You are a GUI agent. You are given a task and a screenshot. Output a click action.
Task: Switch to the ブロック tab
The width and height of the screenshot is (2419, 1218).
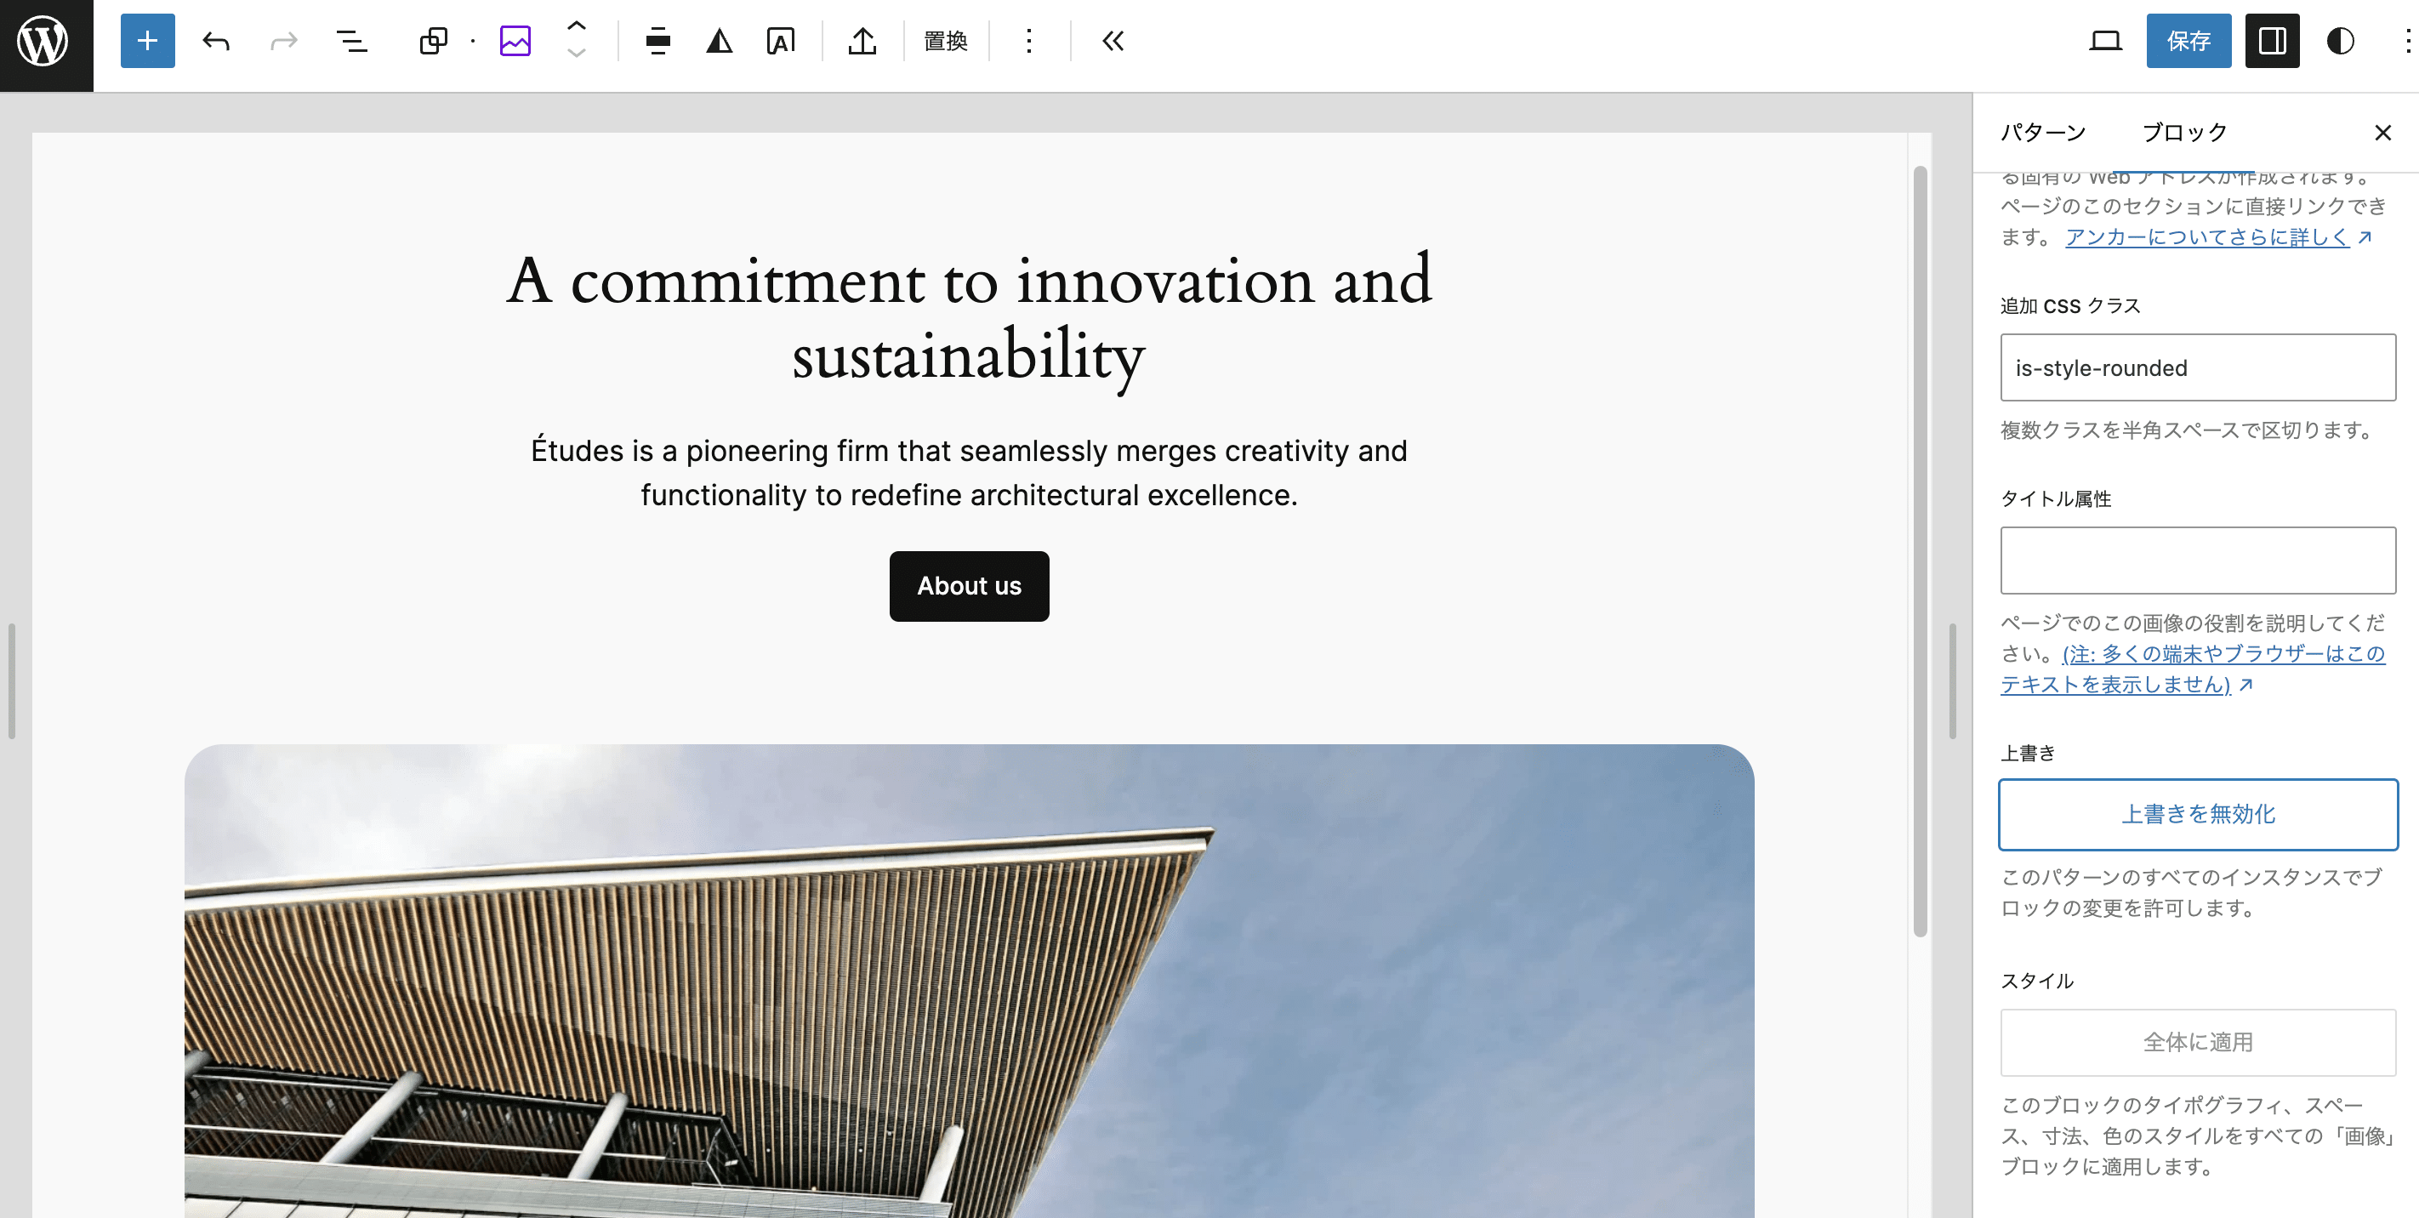2184,133
